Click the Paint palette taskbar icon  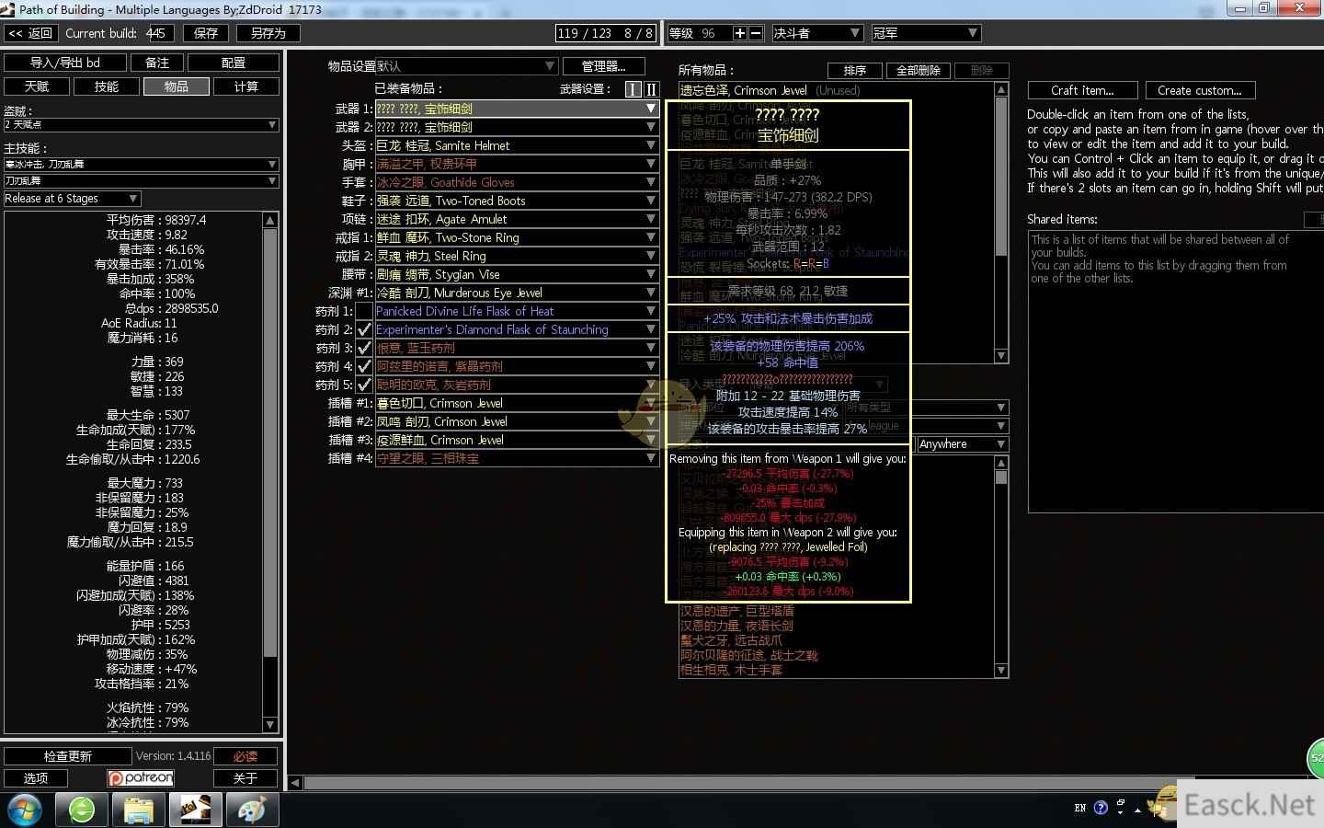pos(251,810)
